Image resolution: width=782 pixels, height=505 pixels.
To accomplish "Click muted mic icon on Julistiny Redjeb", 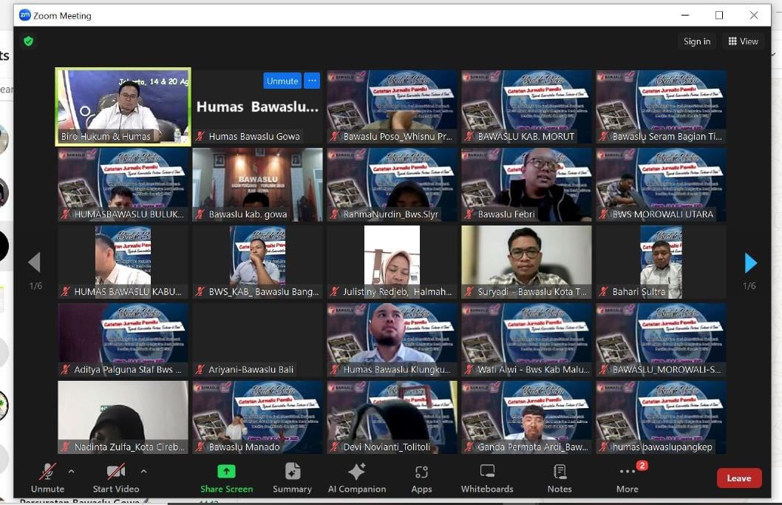I will point(335,292).
